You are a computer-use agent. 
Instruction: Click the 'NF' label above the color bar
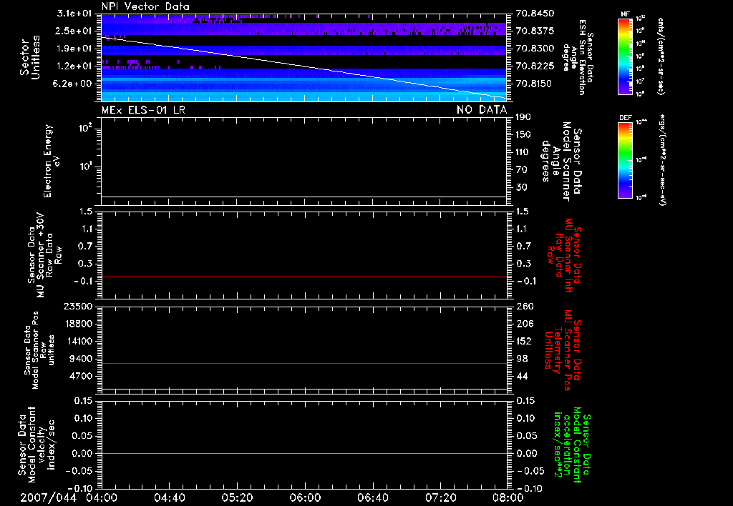(x=625, y=14)
